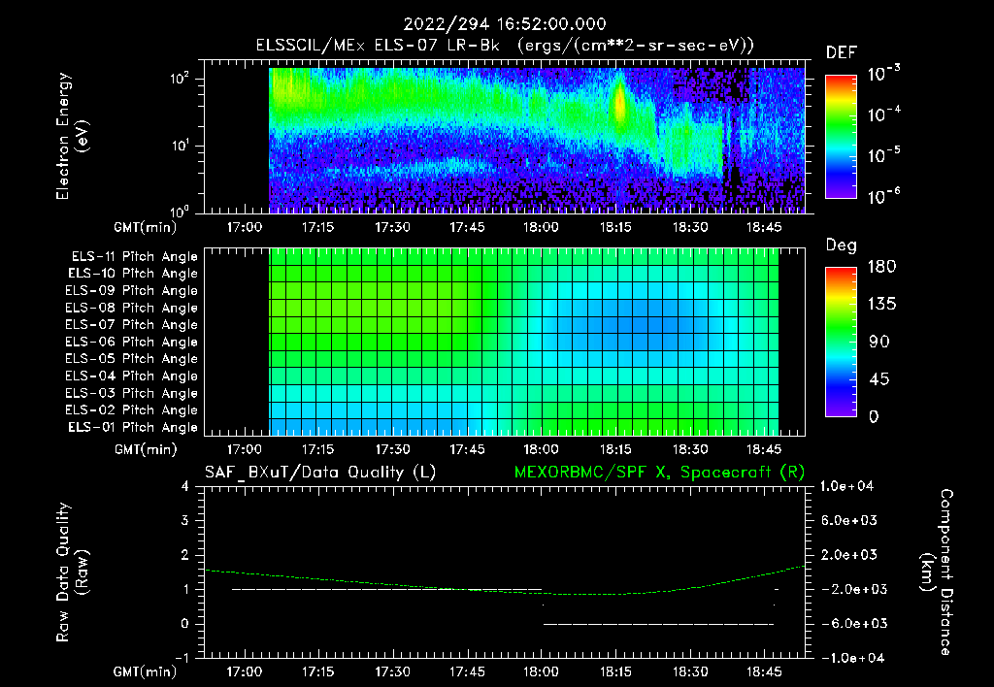The image size is (994, 687).
Task: Click the Deg color bar label
Action: click(842, 245)
